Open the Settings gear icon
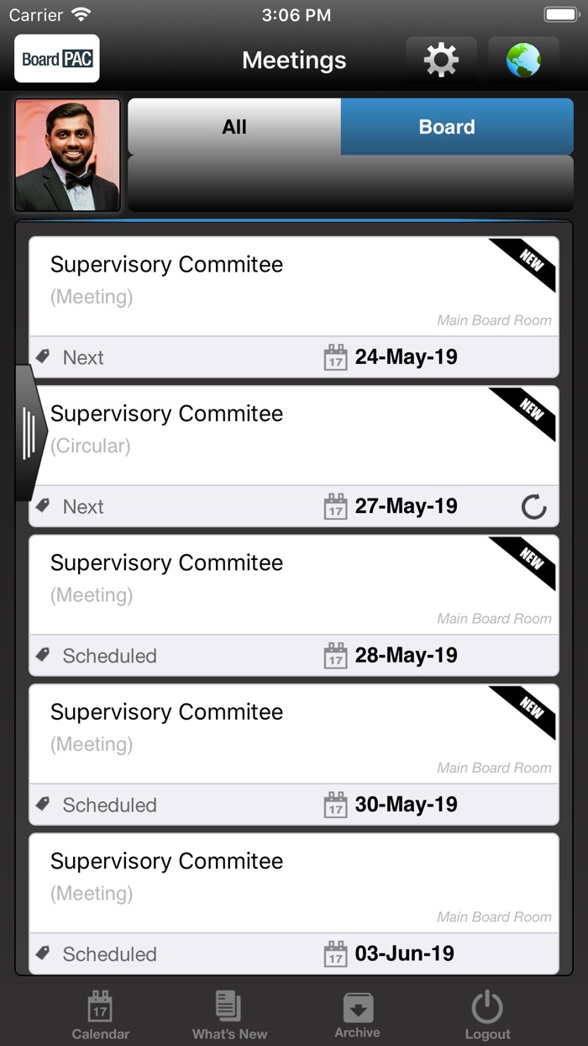Screen dimensions: 588x1046 441,60
